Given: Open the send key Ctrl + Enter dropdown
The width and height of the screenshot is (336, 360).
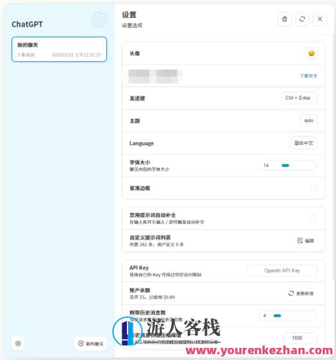Looking at the screenshot, I should click(x=300, y=98).
